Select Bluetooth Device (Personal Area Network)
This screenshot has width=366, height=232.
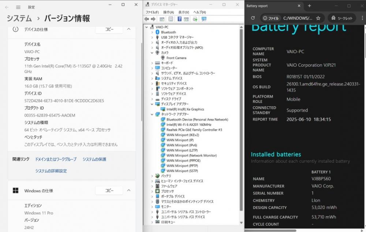point(197,119)
